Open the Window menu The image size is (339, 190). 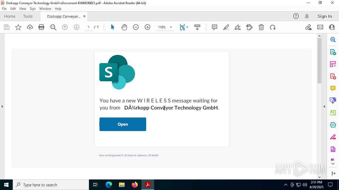pyautogui.click(x=45, y=9)
